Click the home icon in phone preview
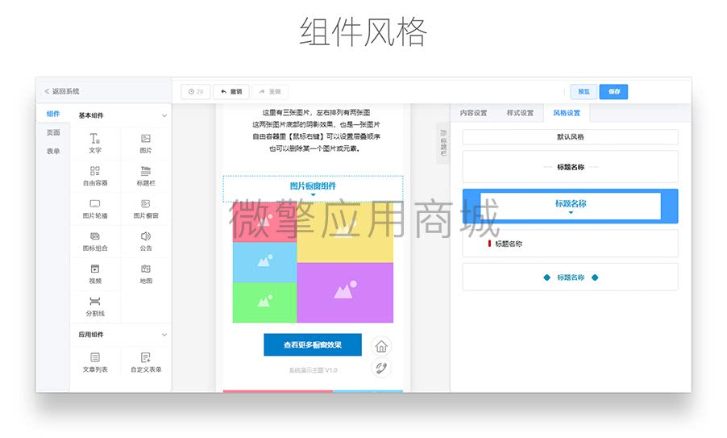The image size is (727, 438). click(381, 346)
